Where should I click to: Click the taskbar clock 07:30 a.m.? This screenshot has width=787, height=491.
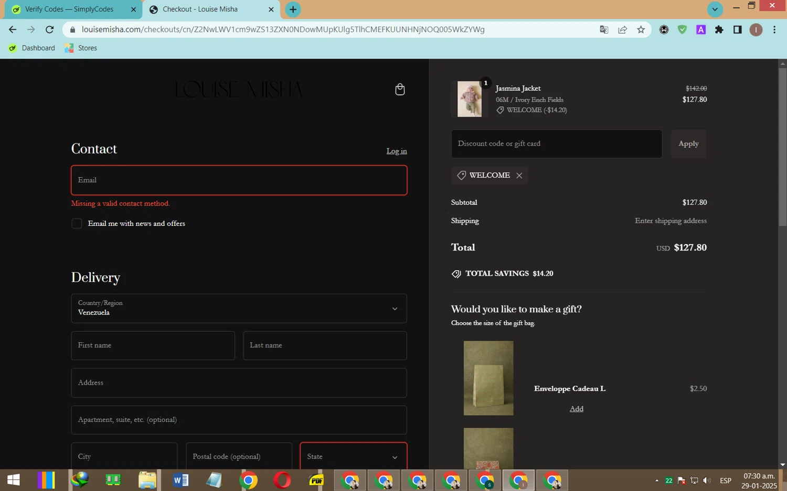(759, 476)
